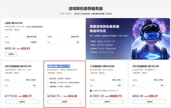
Task: Uncheck the 主机安全 add-on checkbox
Action: [x=91, y=91]
